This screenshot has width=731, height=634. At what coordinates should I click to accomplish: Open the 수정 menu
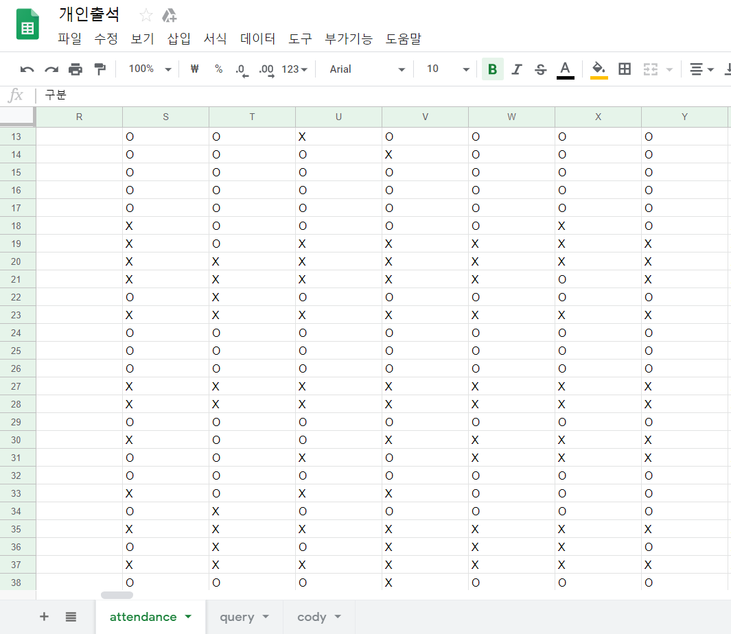[x=106, y=38]
